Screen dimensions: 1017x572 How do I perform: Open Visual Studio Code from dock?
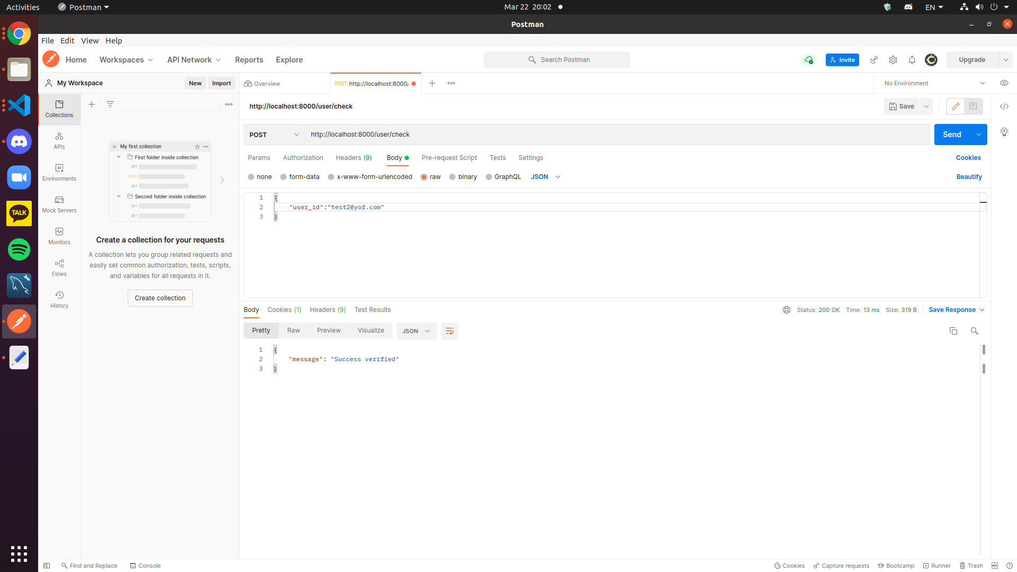[19, 105]
